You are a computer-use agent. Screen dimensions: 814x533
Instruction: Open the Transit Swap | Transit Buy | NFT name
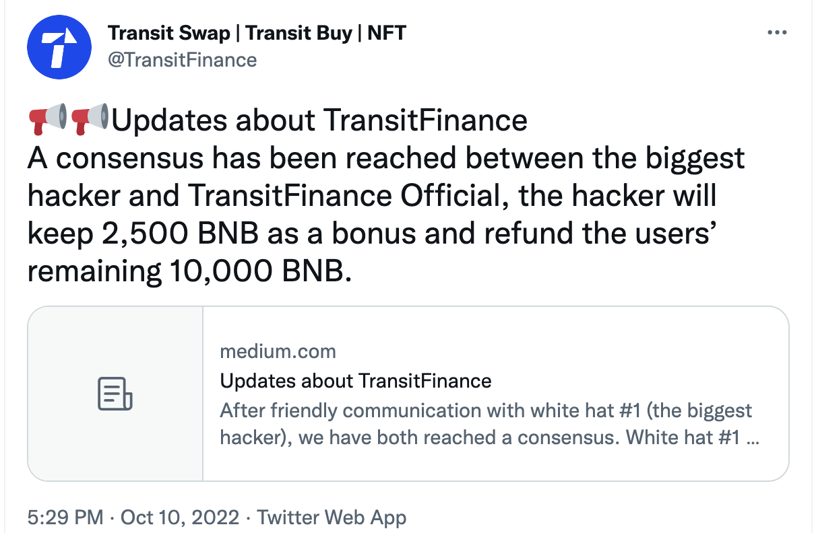pyautogui.click(x=257, y=32)
